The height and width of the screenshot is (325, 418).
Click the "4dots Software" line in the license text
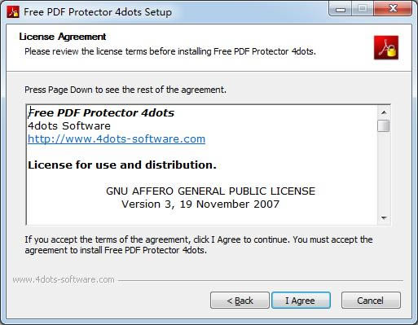69,125
